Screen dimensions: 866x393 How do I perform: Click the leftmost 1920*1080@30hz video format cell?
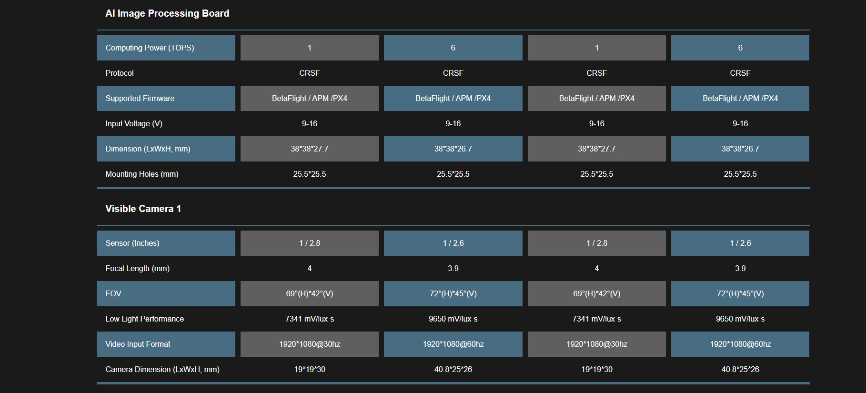[x=310, y=344]
